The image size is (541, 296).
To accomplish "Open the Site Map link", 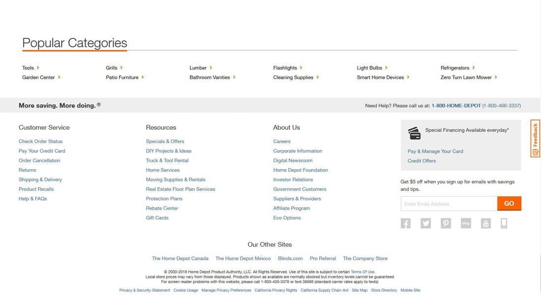I will (x=360, y=290).
